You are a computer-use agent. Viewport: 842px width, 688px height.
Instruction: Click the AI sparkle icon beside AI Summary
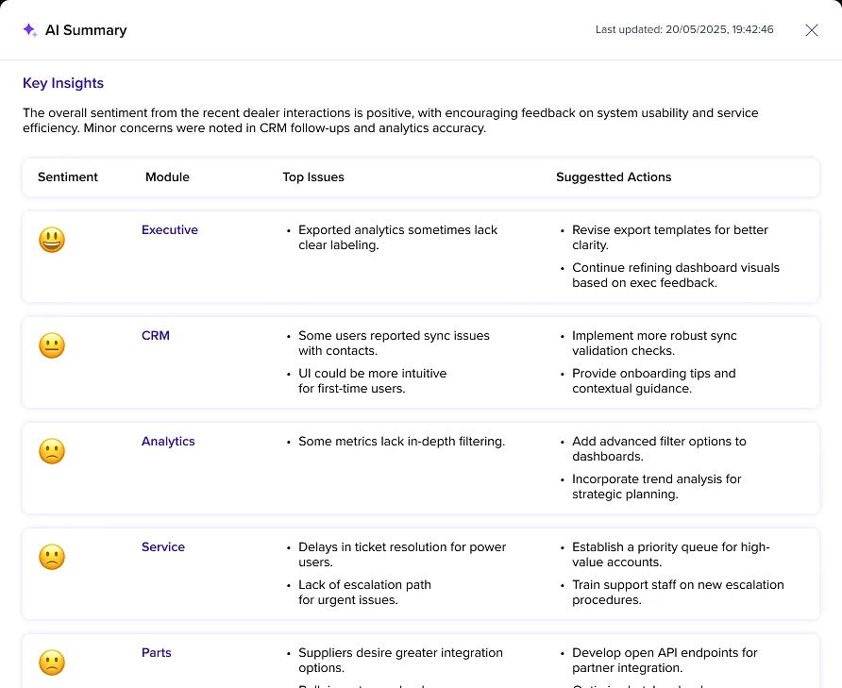click(x=30, y=30)
